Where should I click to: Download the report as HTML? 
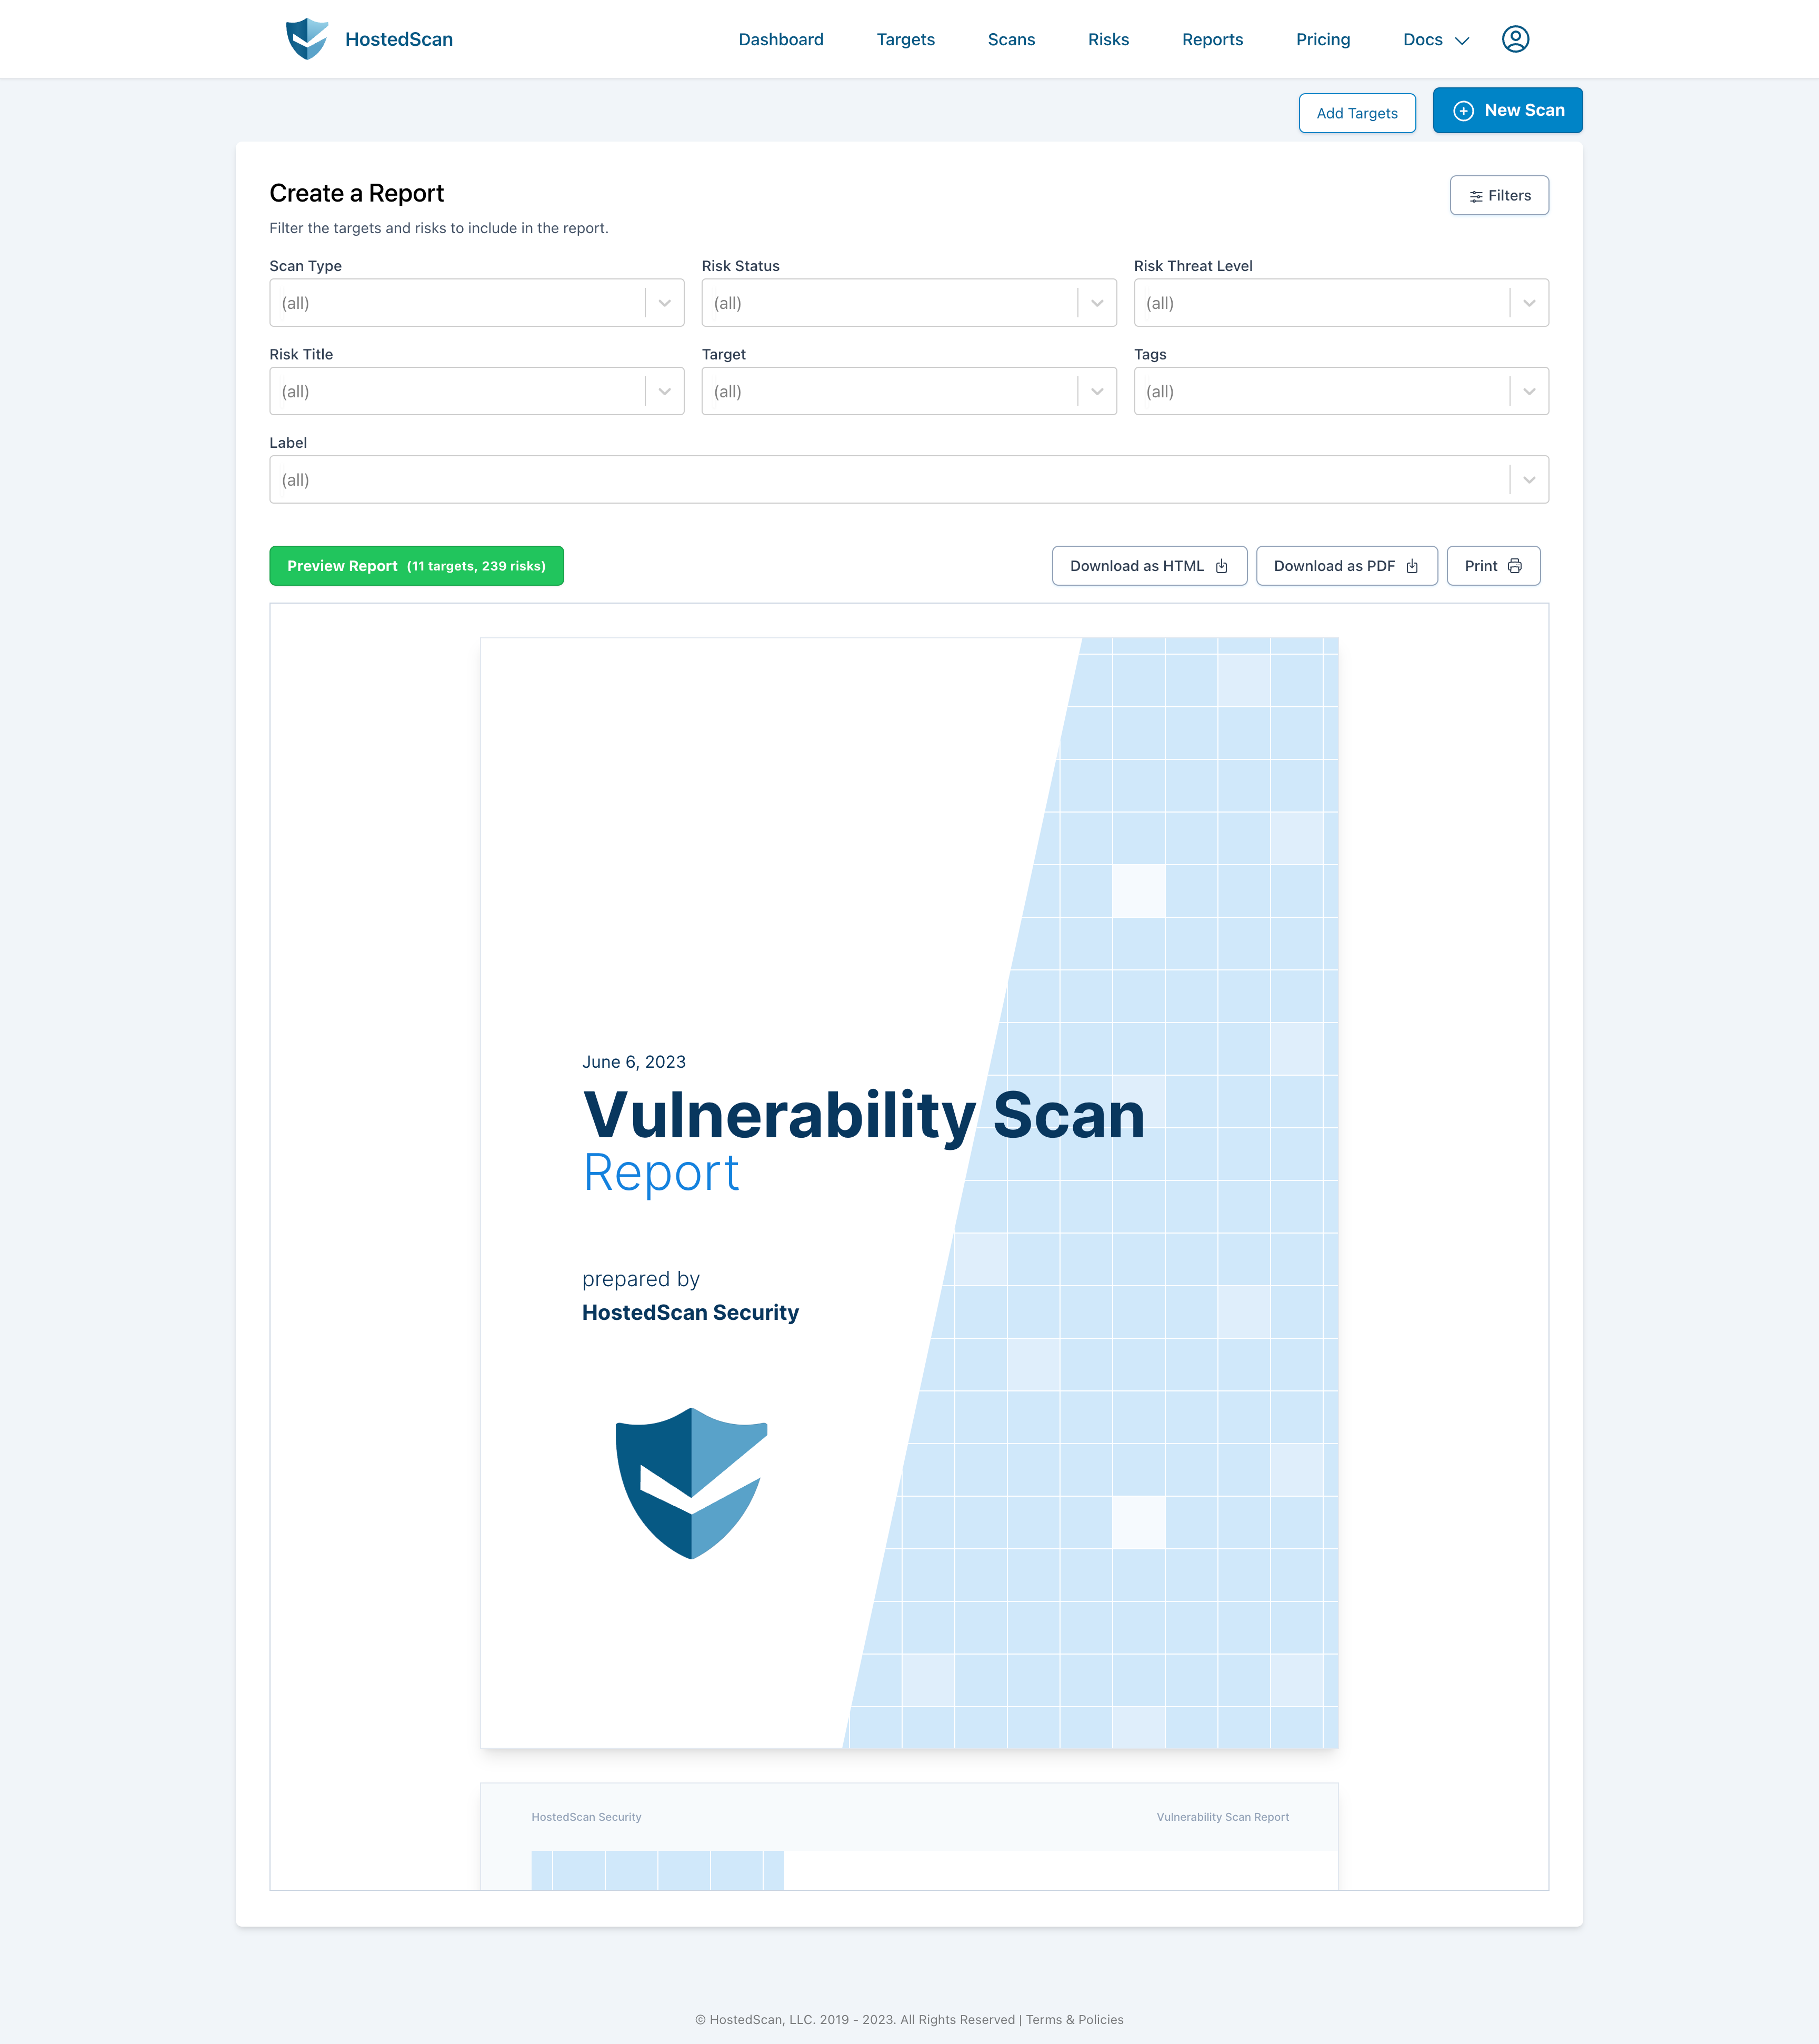coord(1148,566)
